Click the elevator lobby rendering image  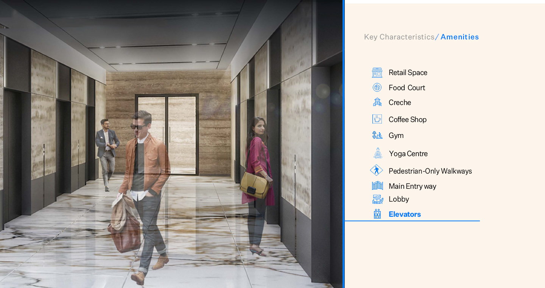pos(171,144)
